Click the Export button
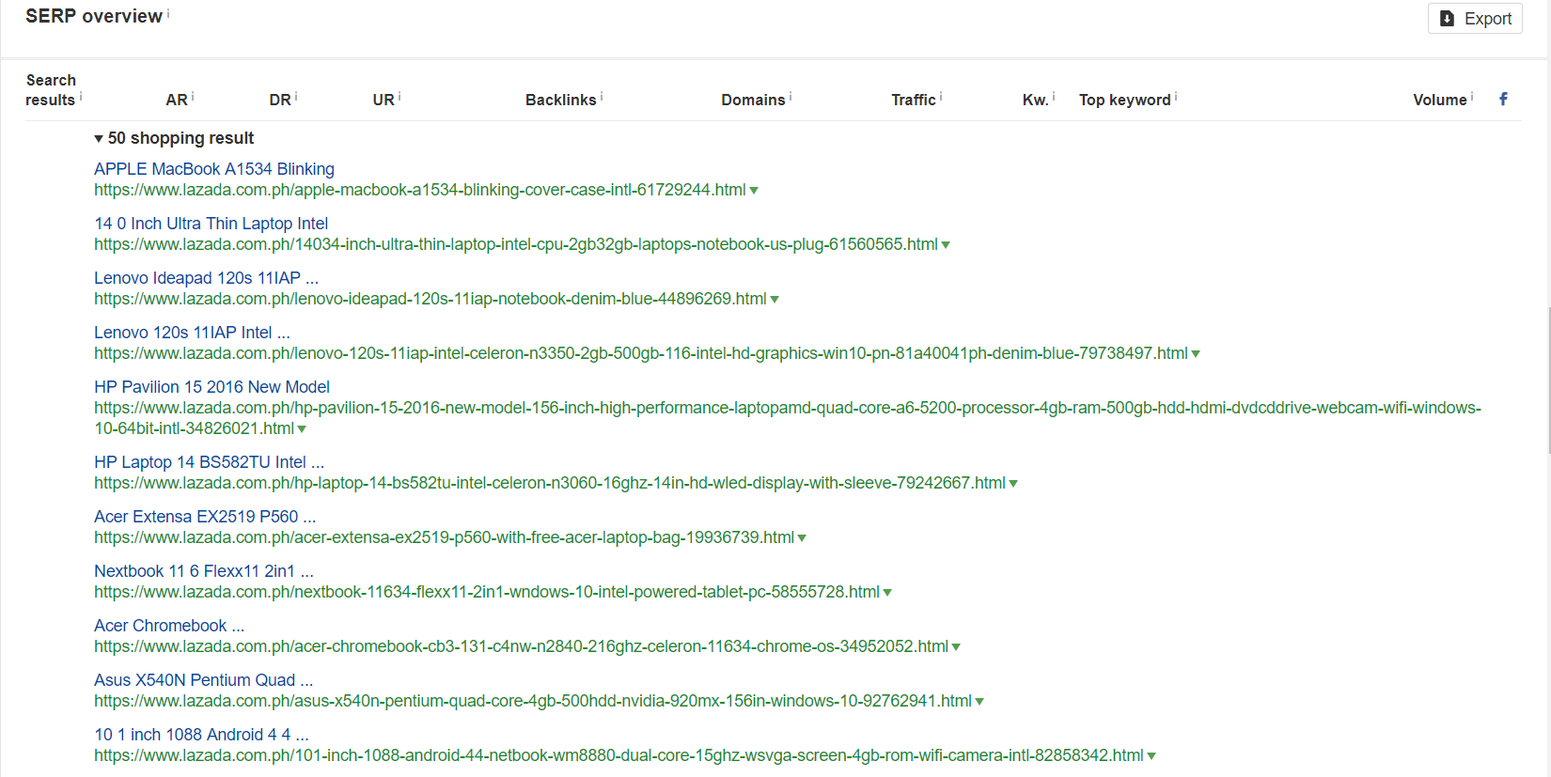Screen dimensions: 1551x777 [1474, 19]
